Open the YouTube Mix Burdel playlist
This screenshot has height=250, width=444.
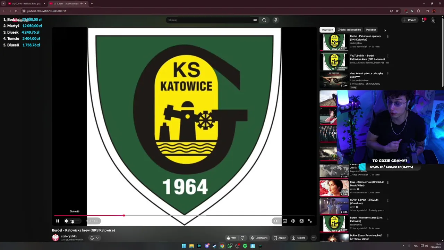coord(334,62)
